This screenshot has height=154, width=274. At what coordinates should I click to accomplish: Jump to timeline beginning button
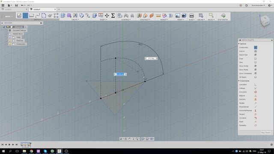coord(2,145)
